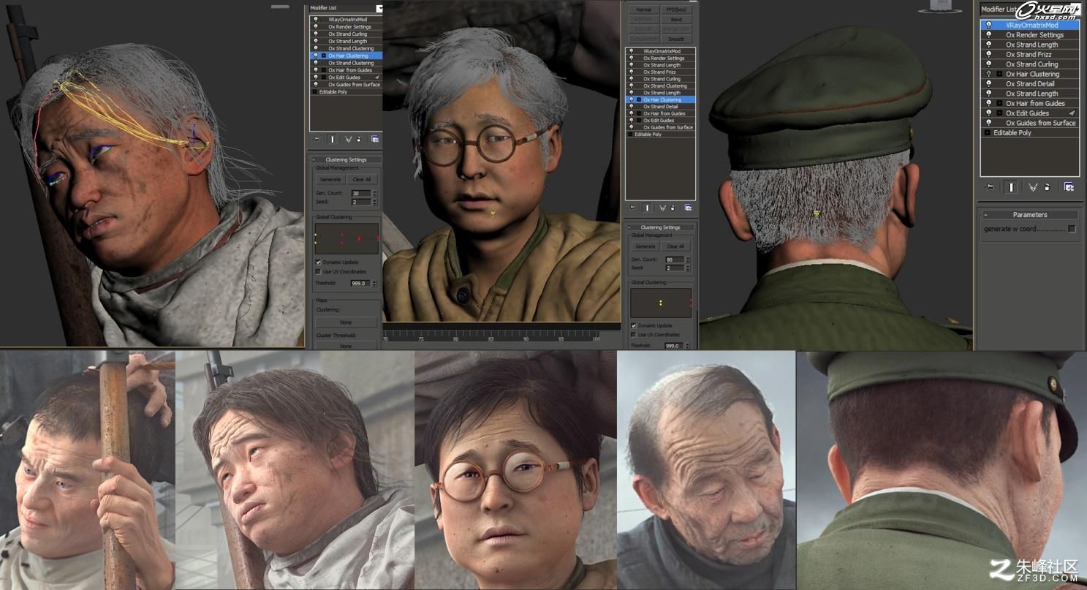This screenshot has width=1087, height=590.
Task: Click Global Clustering graph in left panel
Action: 346,238
